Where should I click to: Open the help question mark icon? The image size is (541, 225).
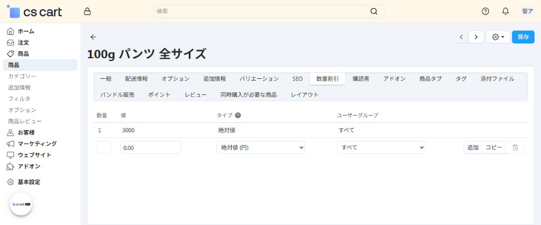click(x=485, y=11)
